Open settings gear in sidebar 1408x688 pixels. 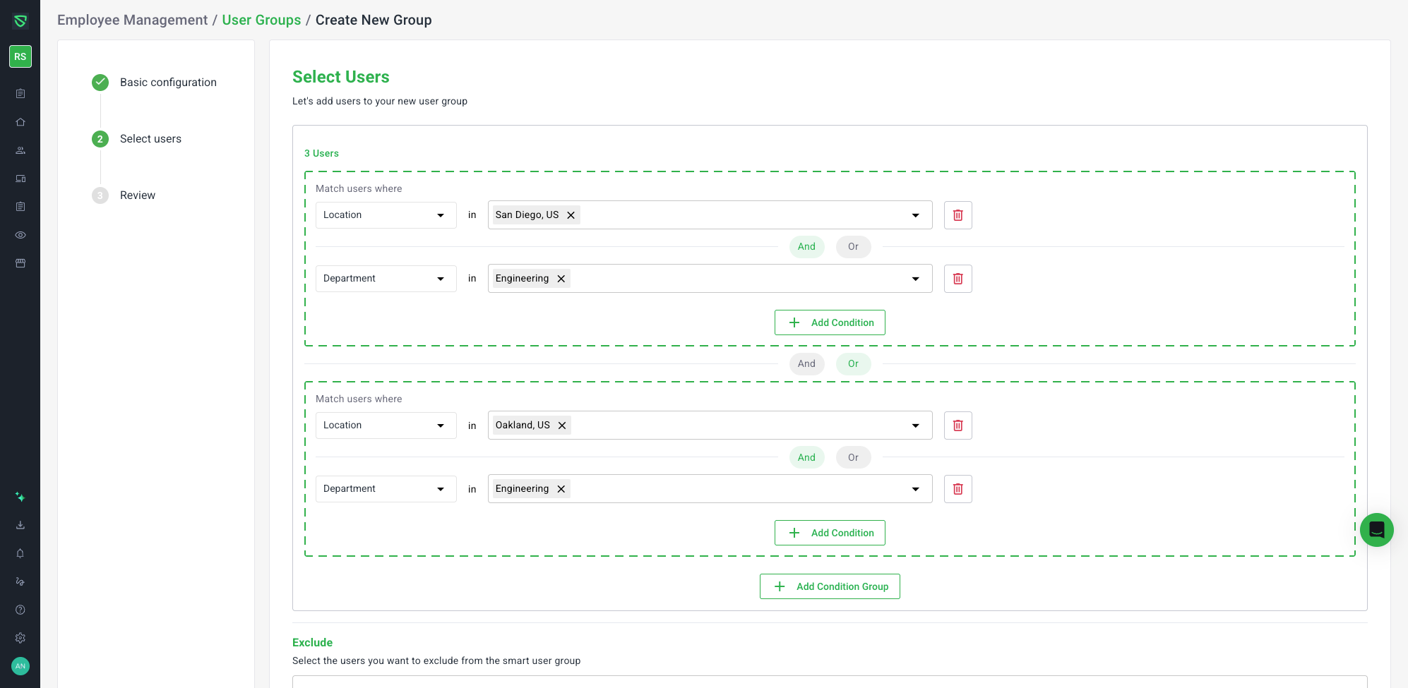[x=20, y=638]
